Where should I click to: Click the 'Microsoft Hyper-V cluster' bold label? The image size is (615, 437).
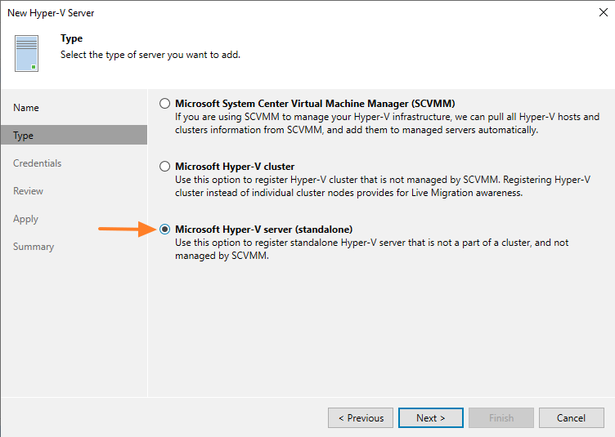click(x=235, y=166)
